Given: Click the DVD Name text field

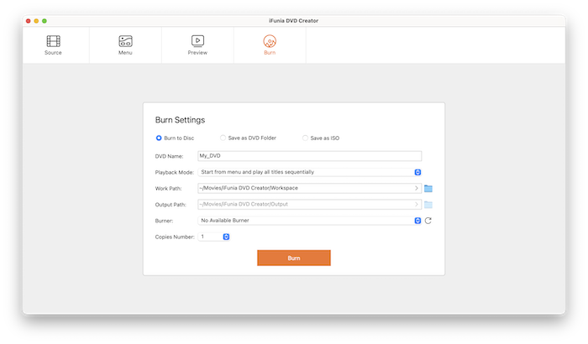Looking at the screenshot, I should click(308, 155).
